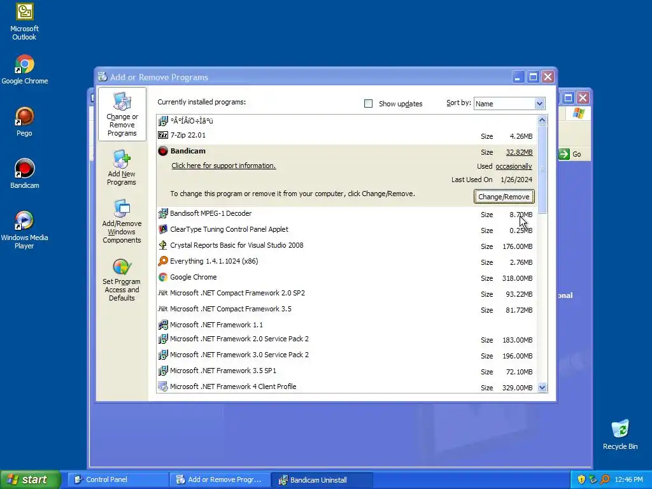The width and height of the screenshot is (652, 489).
Task: Click Windows flag logo in Control Panel window
Action: 578,113
